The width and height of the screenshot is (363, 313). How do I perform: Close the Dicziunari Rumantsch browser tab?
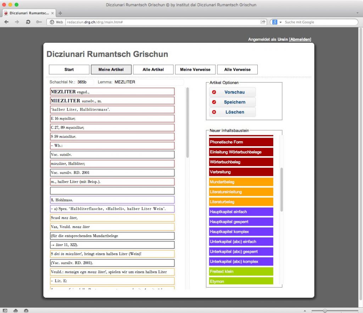click(52, 13)
